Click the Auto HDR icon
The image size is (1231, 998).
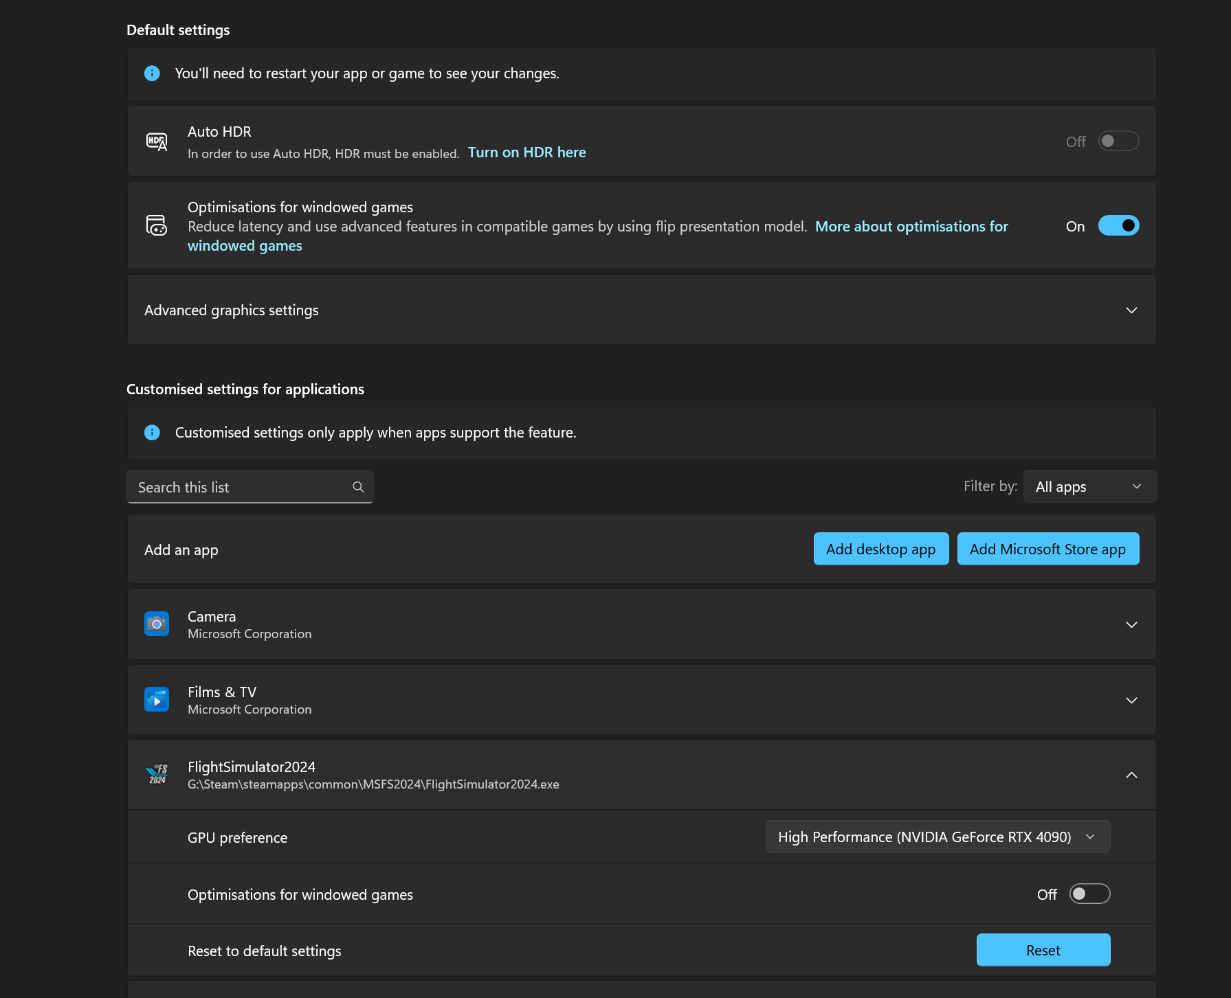(157, 141)
